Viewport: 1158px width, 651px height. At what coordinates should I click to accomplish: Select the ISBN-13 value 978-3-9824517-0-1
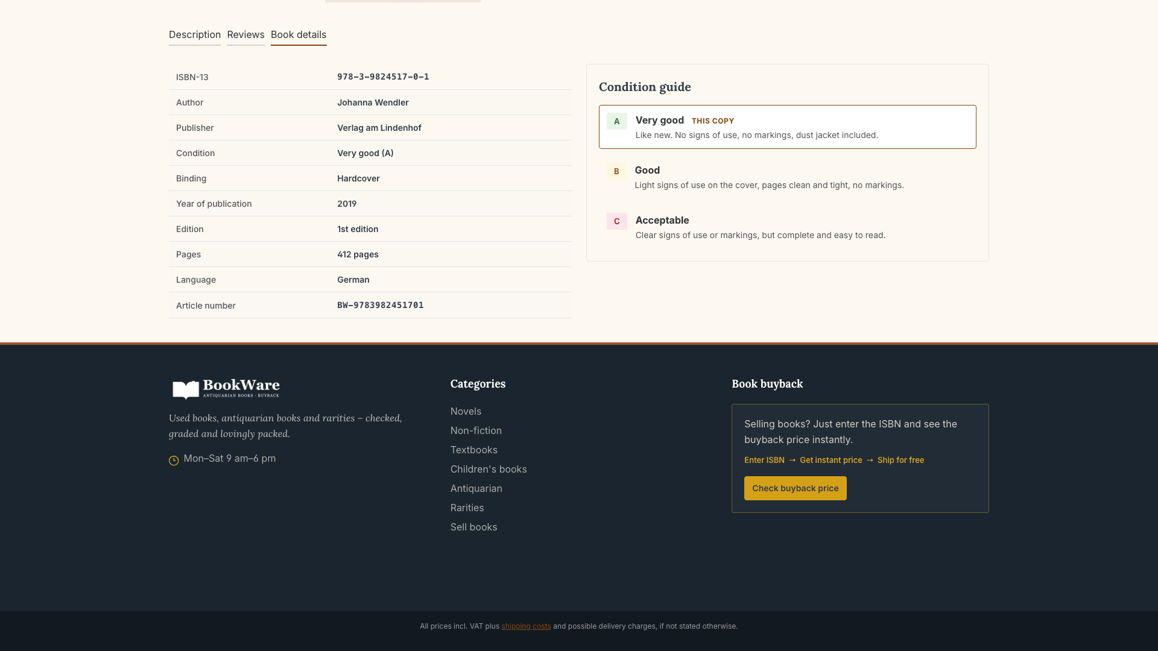pyautogui.click(x=383, y=77)
